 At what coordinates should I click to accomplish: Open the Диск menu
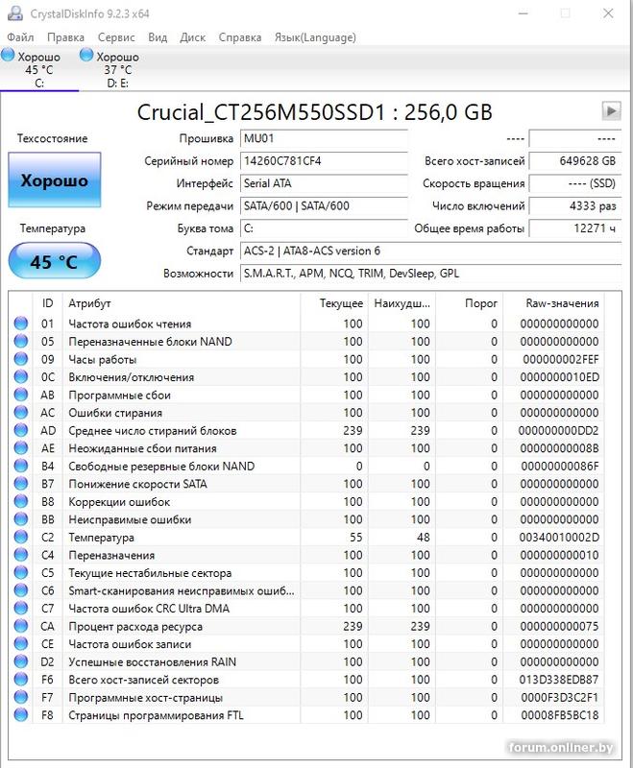pyautogui.click(x=192, y=37)
